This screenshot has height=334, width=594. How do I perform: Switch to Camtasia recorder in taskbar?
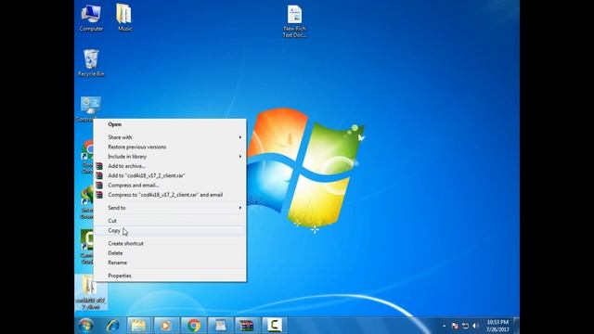pos(275,326)
